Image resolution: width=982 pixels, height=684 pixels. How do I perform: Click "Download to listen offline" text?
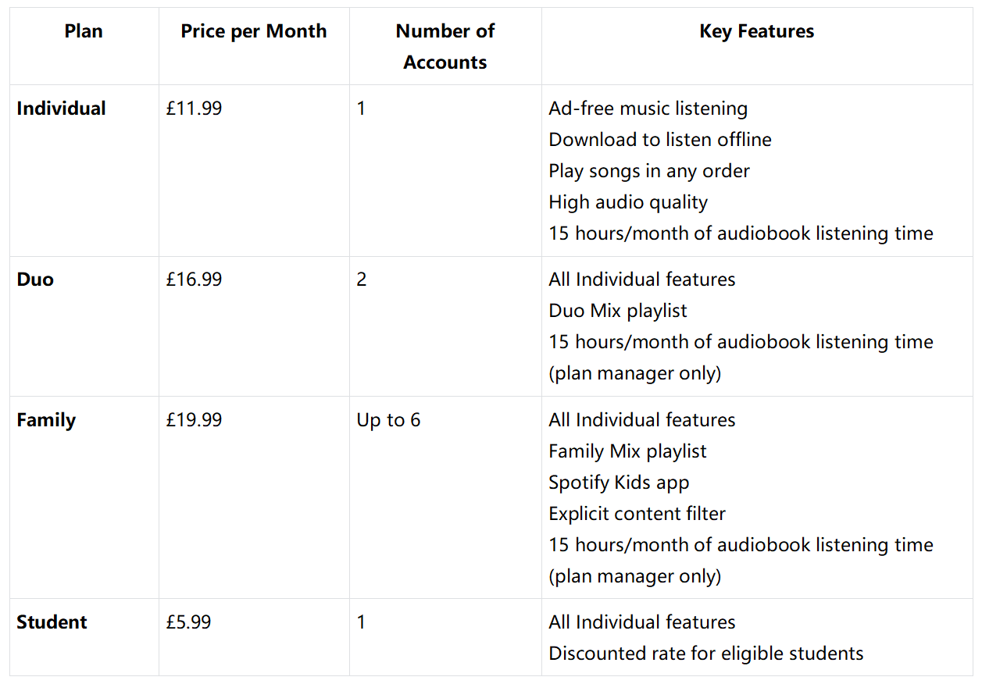tap(660, 140)
